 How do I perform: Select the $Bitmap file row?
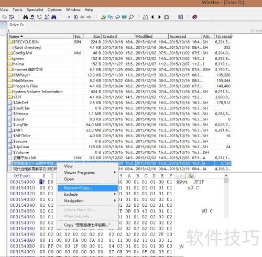click(119, 114)
